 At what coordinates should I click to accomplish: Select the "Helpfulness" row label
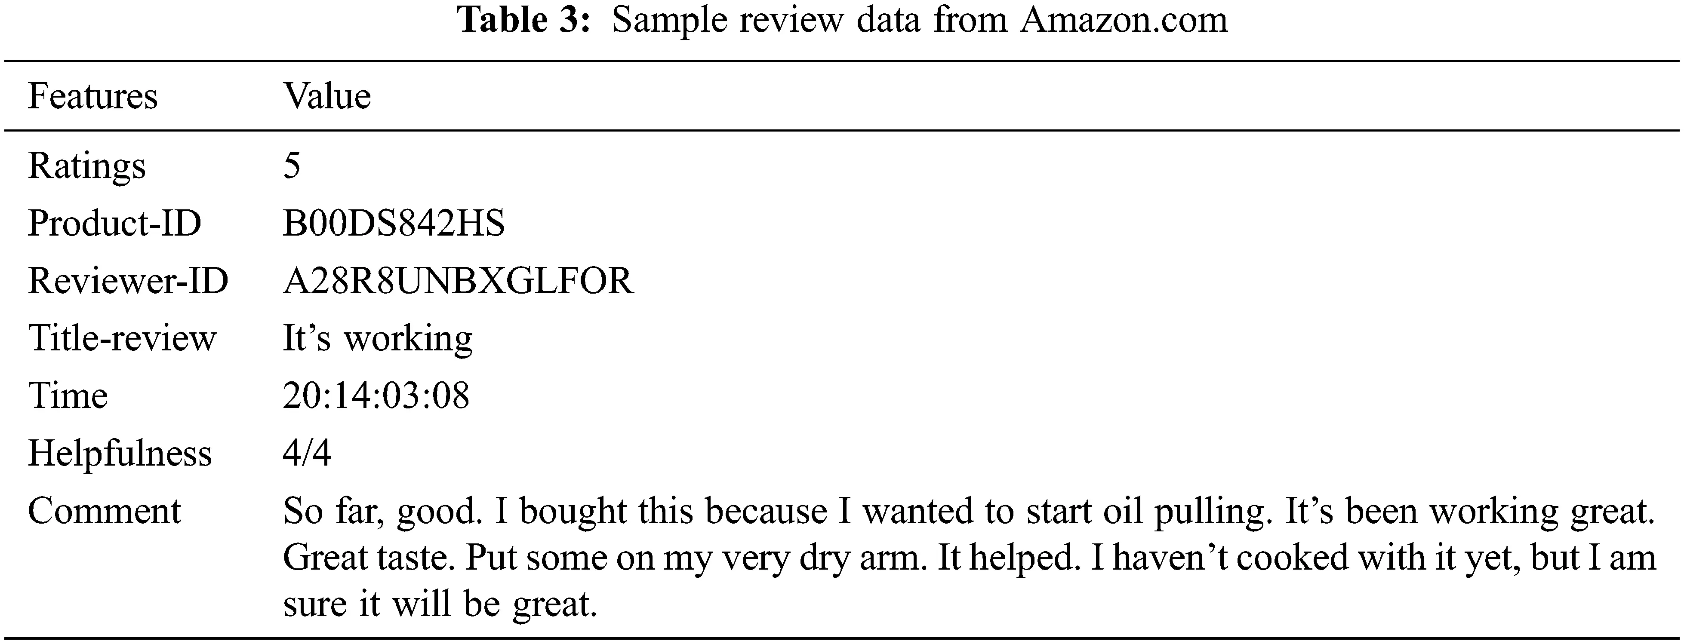point(120,453)
